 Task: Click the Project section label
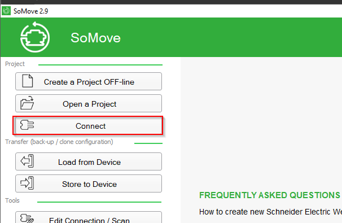click(x=15, y=64)
